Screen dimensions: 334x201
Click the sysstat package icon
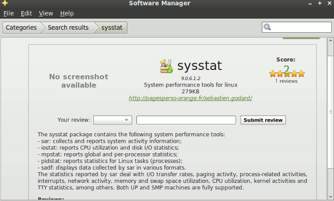(166, 66)
